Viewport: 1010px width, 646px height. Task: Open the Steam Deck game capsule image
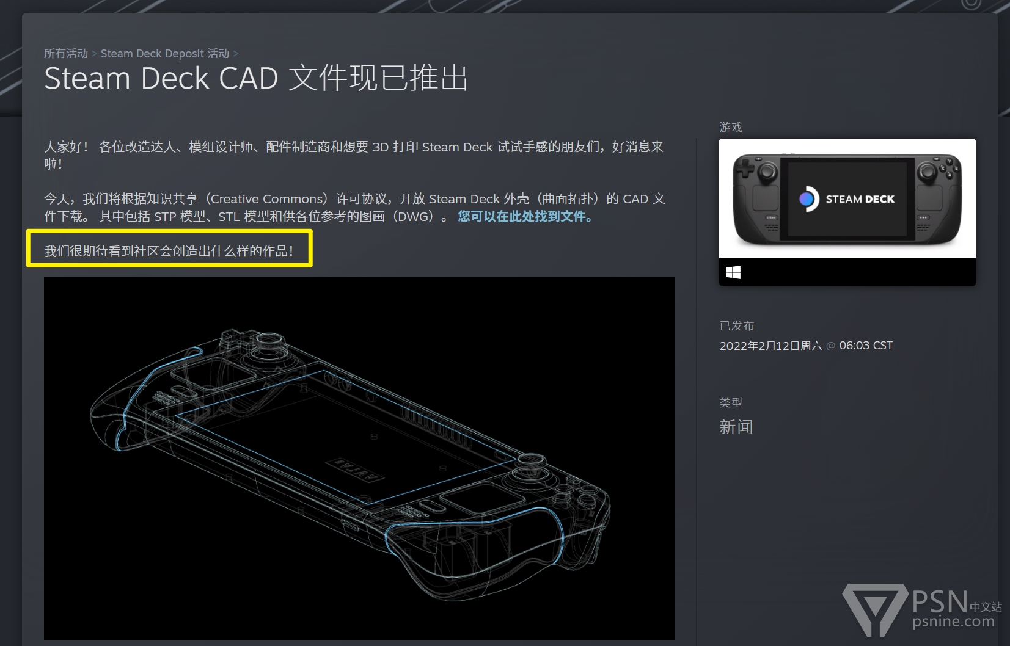pyautogui.click(x=847, y=198)
